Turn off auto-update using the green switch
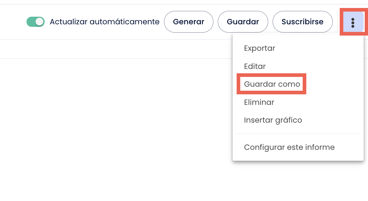The image size is (368, 201). [36, 22]
